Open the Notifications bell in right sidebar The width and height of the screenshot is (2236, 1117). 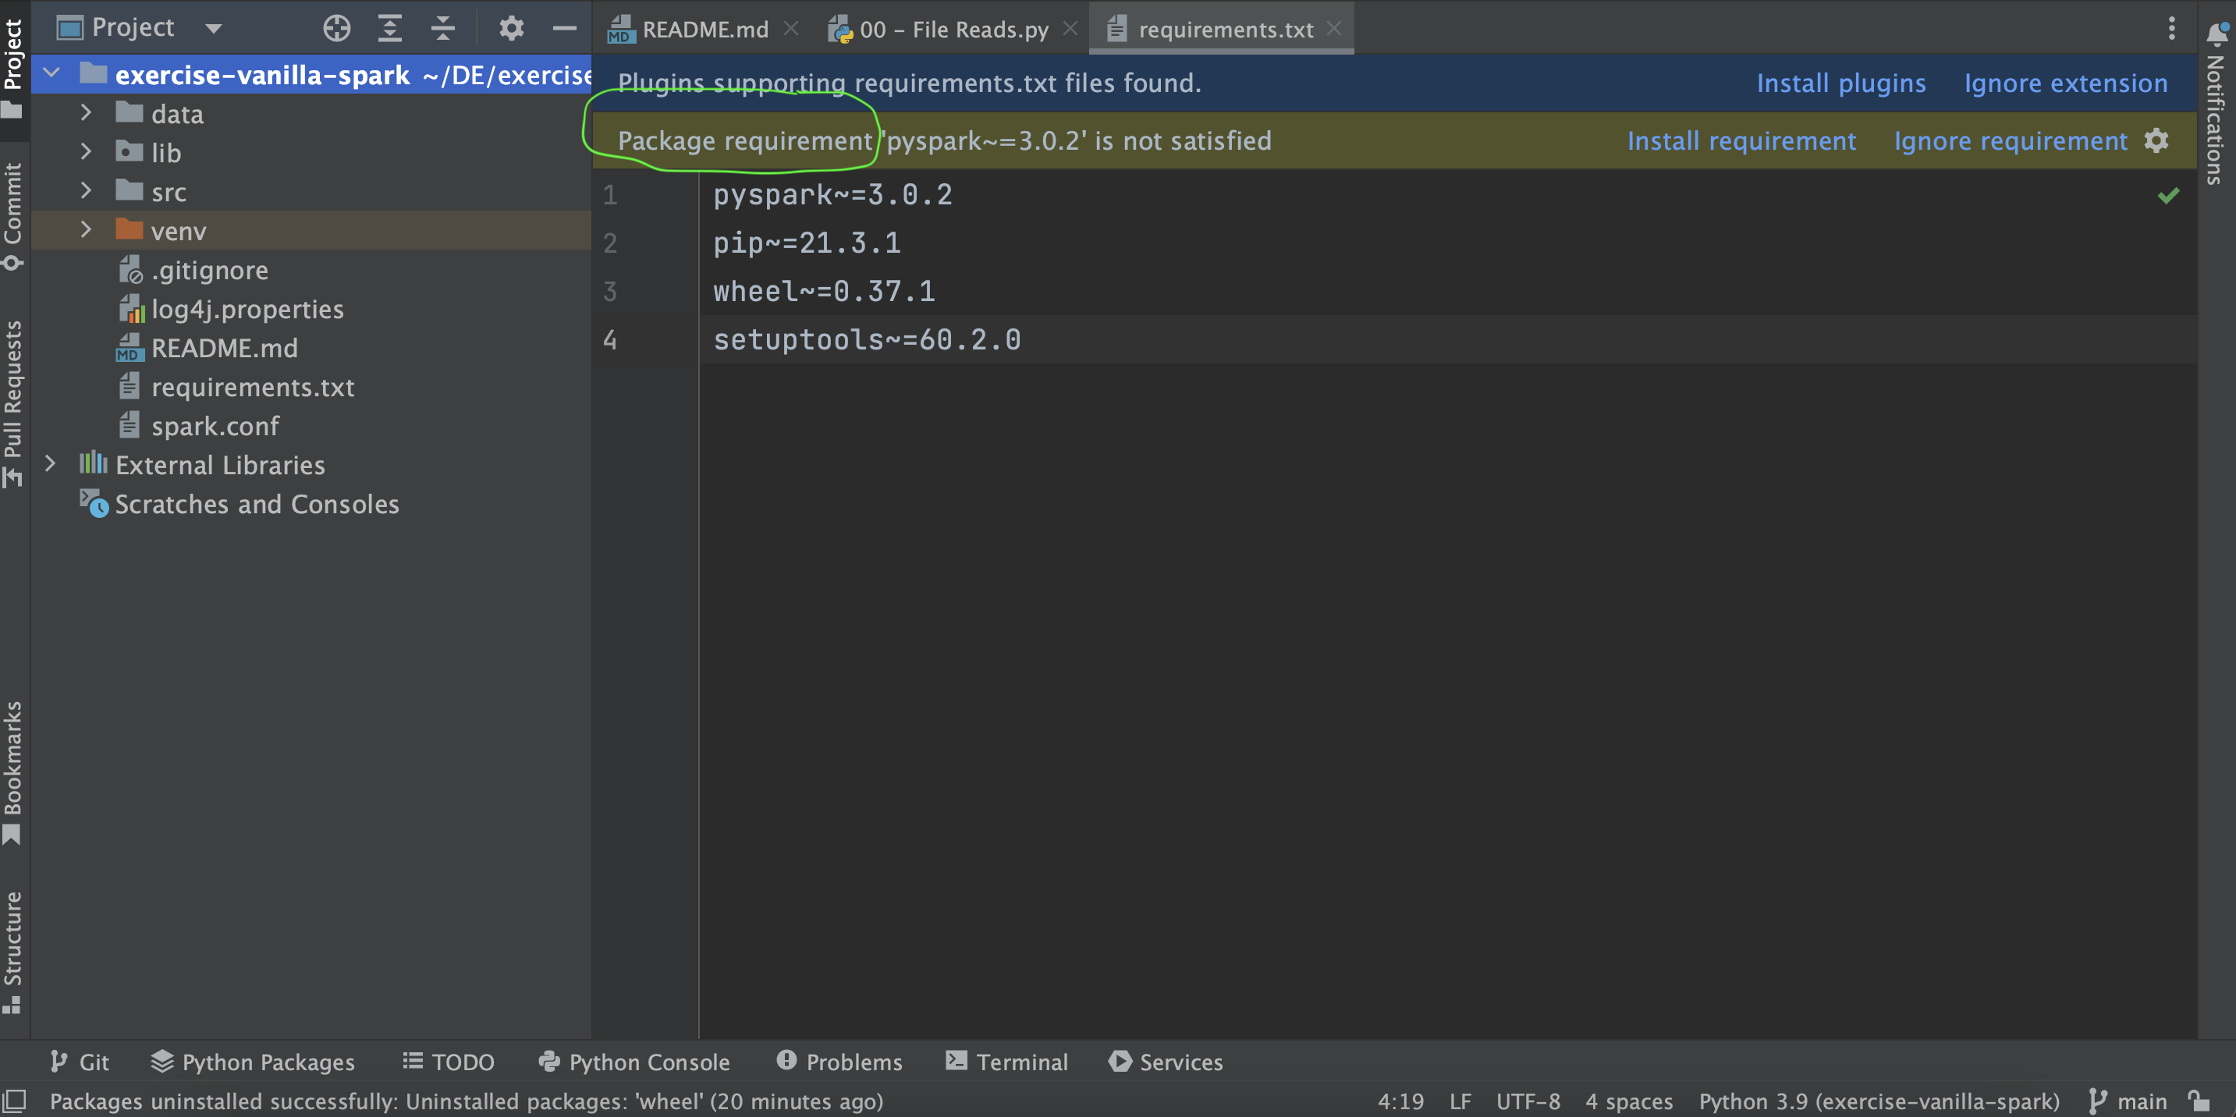click(x=2216, y=33)
